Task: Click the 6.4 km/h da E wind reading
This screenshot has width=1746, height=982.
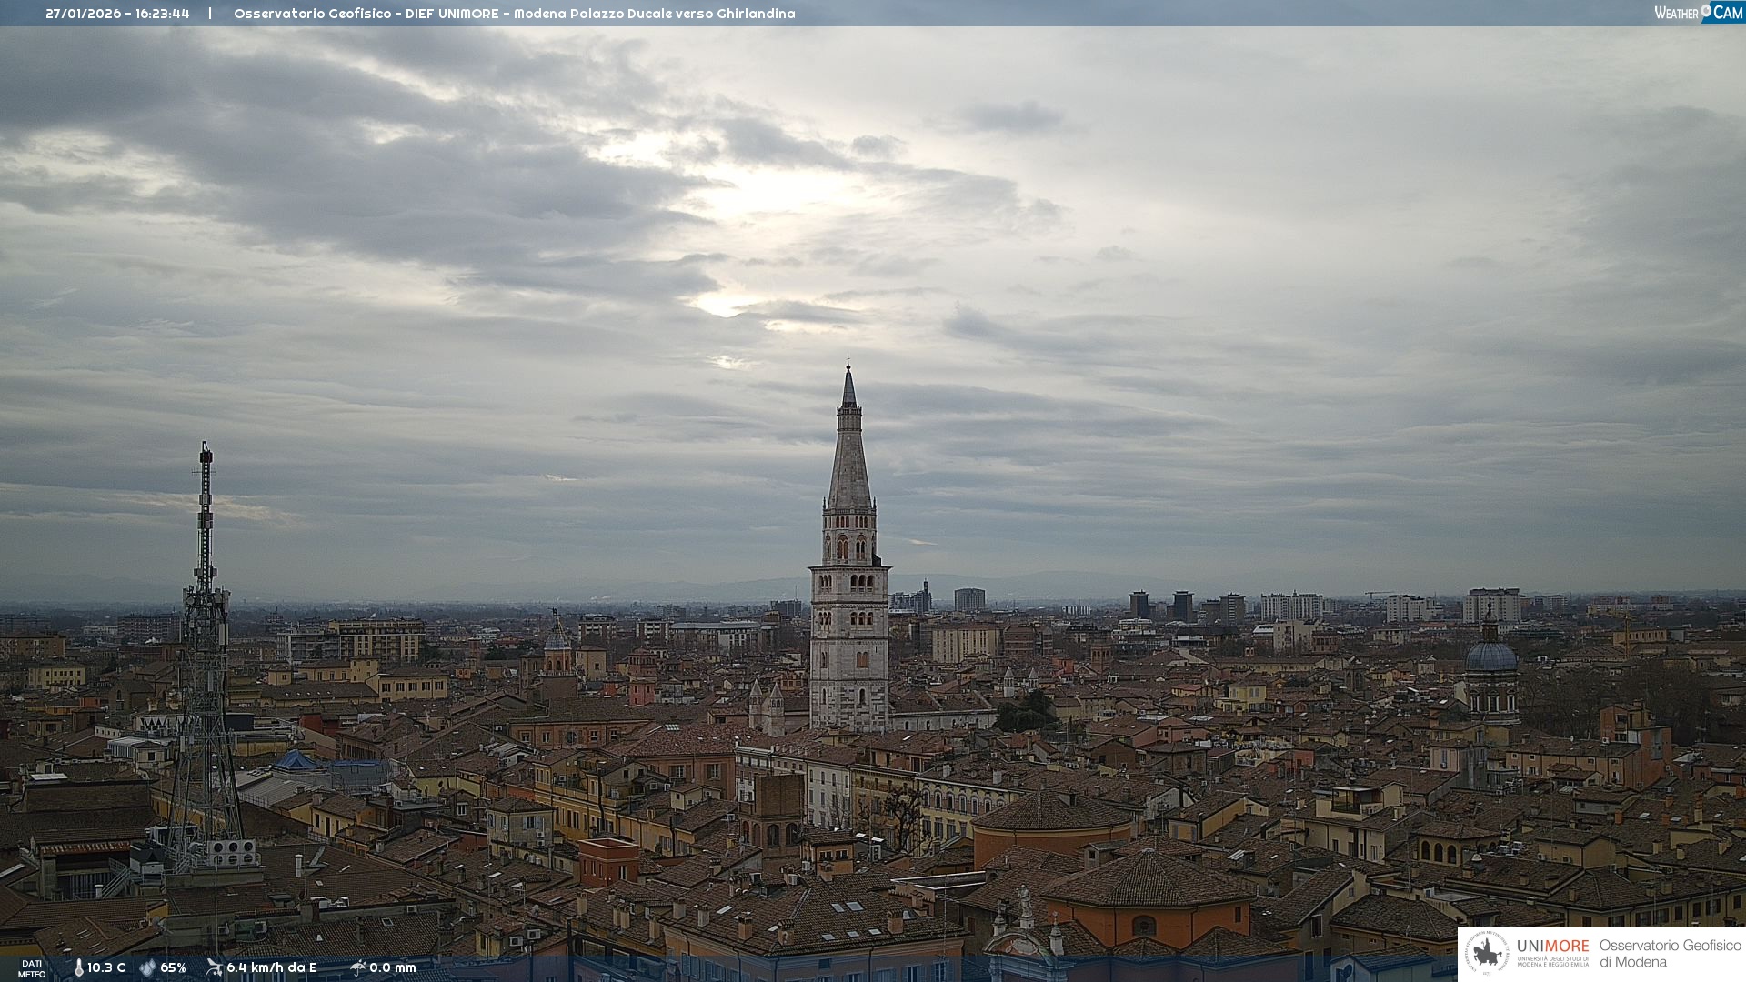Action: [x=271, y=968]
